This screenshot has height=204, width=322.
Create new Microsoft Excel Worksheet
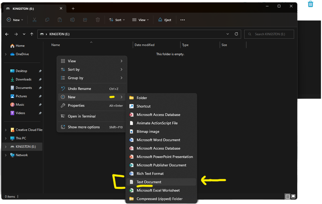(161, 190)
